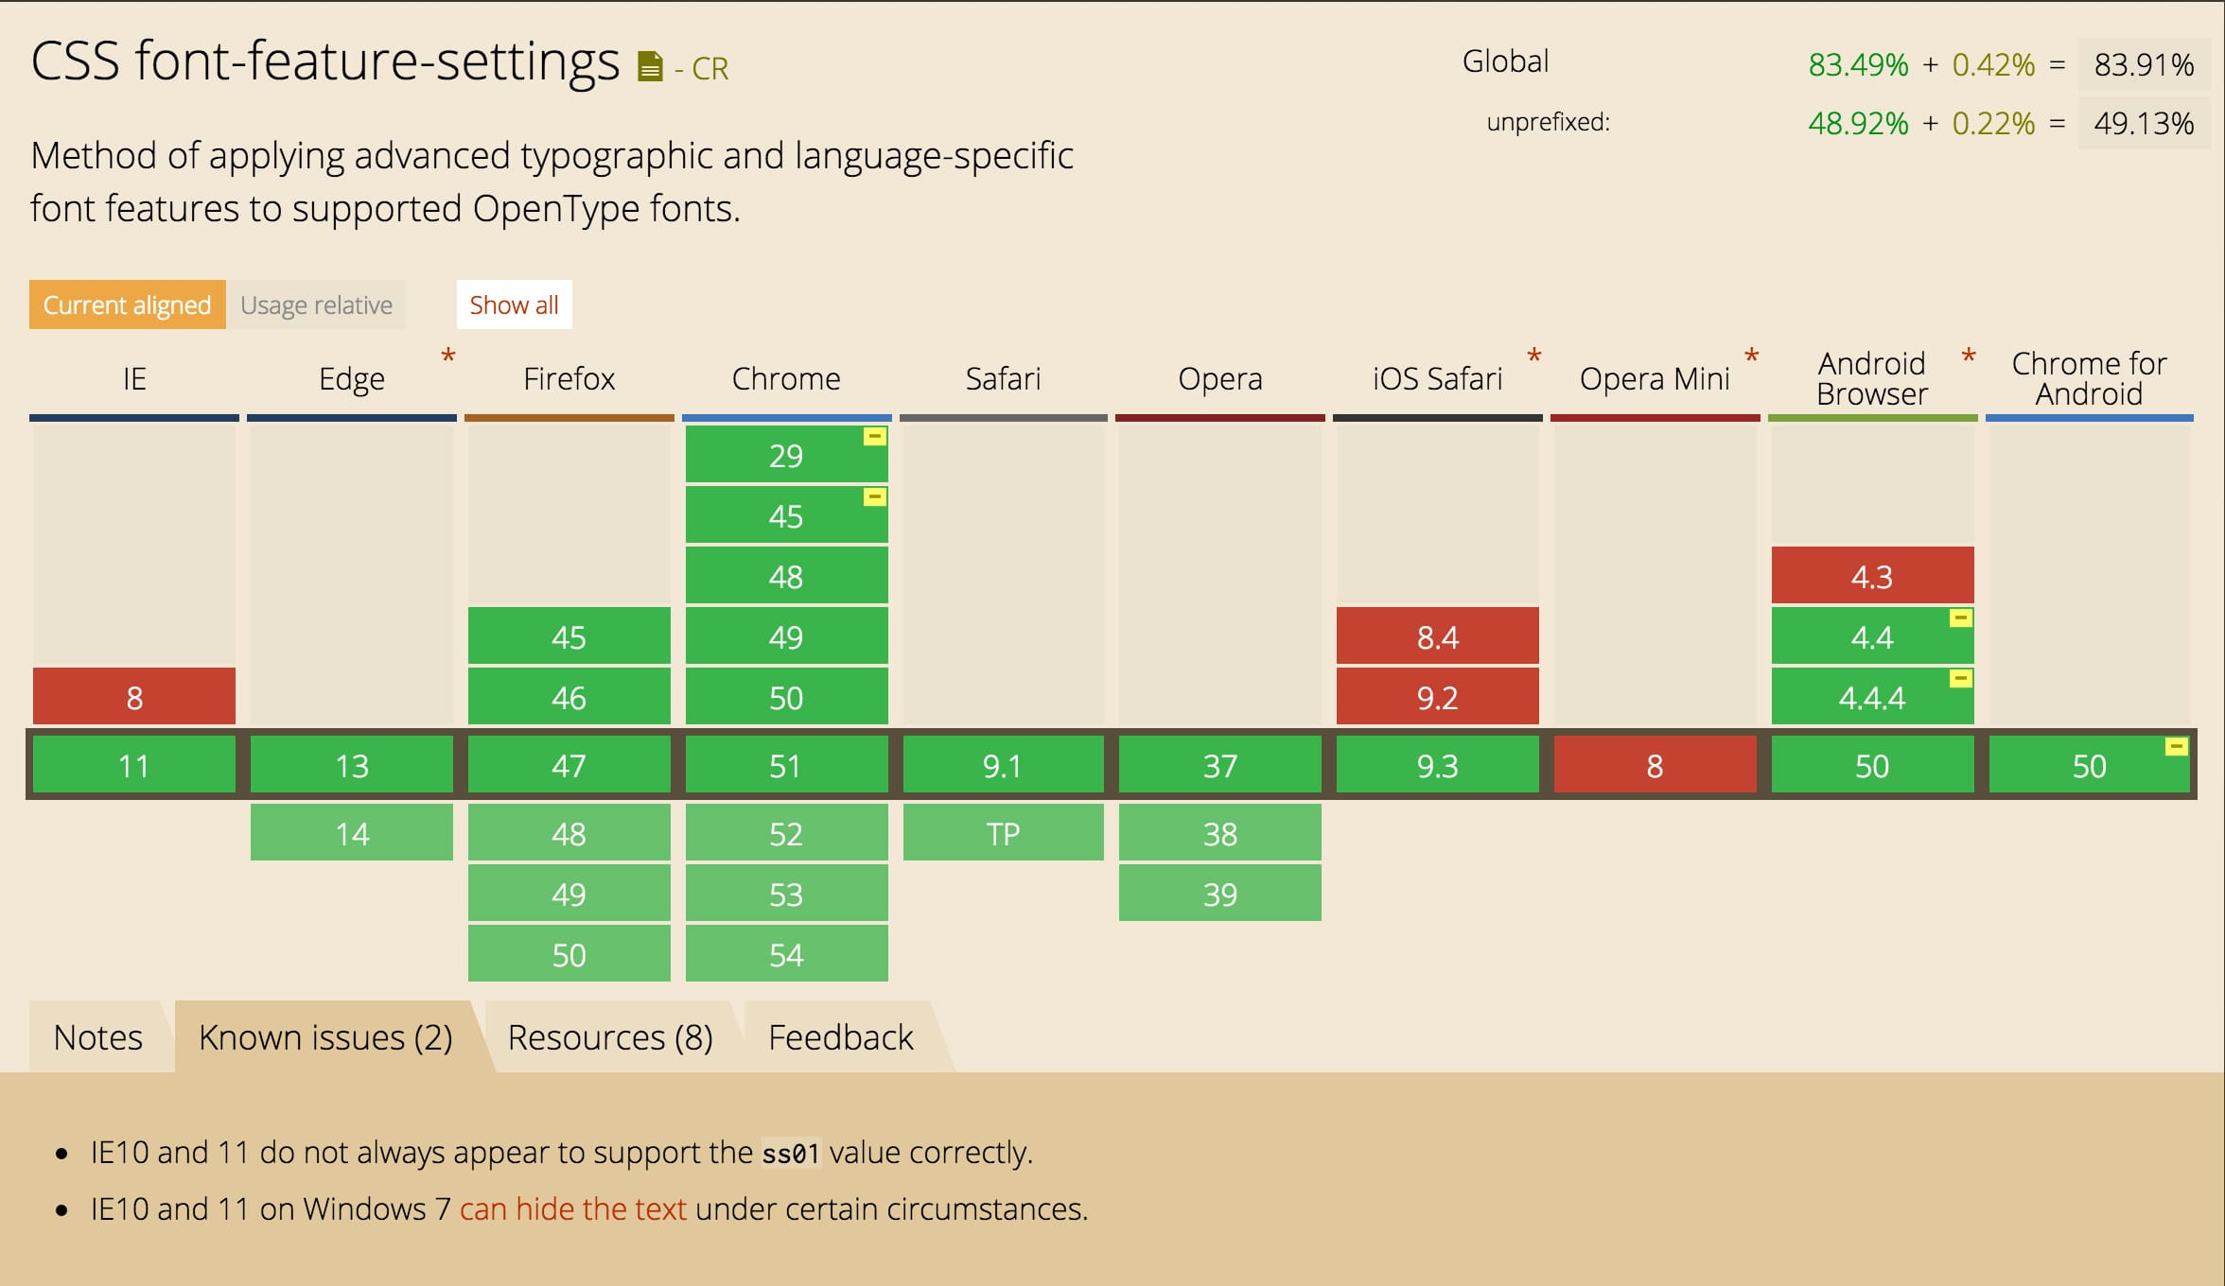
Task: Click the asterisk next to Edge header
Action: (448, 356)
